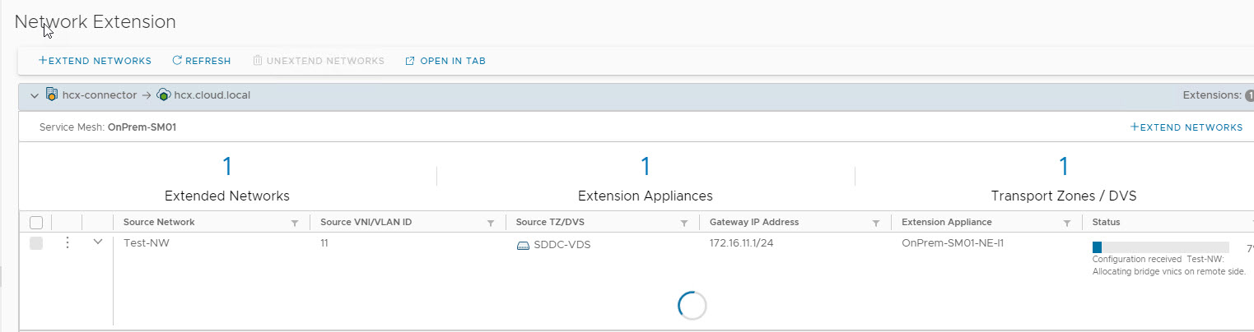Image resolution: width=1254 pixels, height=332 pixels.
Task: Open Test-NW row actions three-dot menu
Action: [x=68, y=242]
